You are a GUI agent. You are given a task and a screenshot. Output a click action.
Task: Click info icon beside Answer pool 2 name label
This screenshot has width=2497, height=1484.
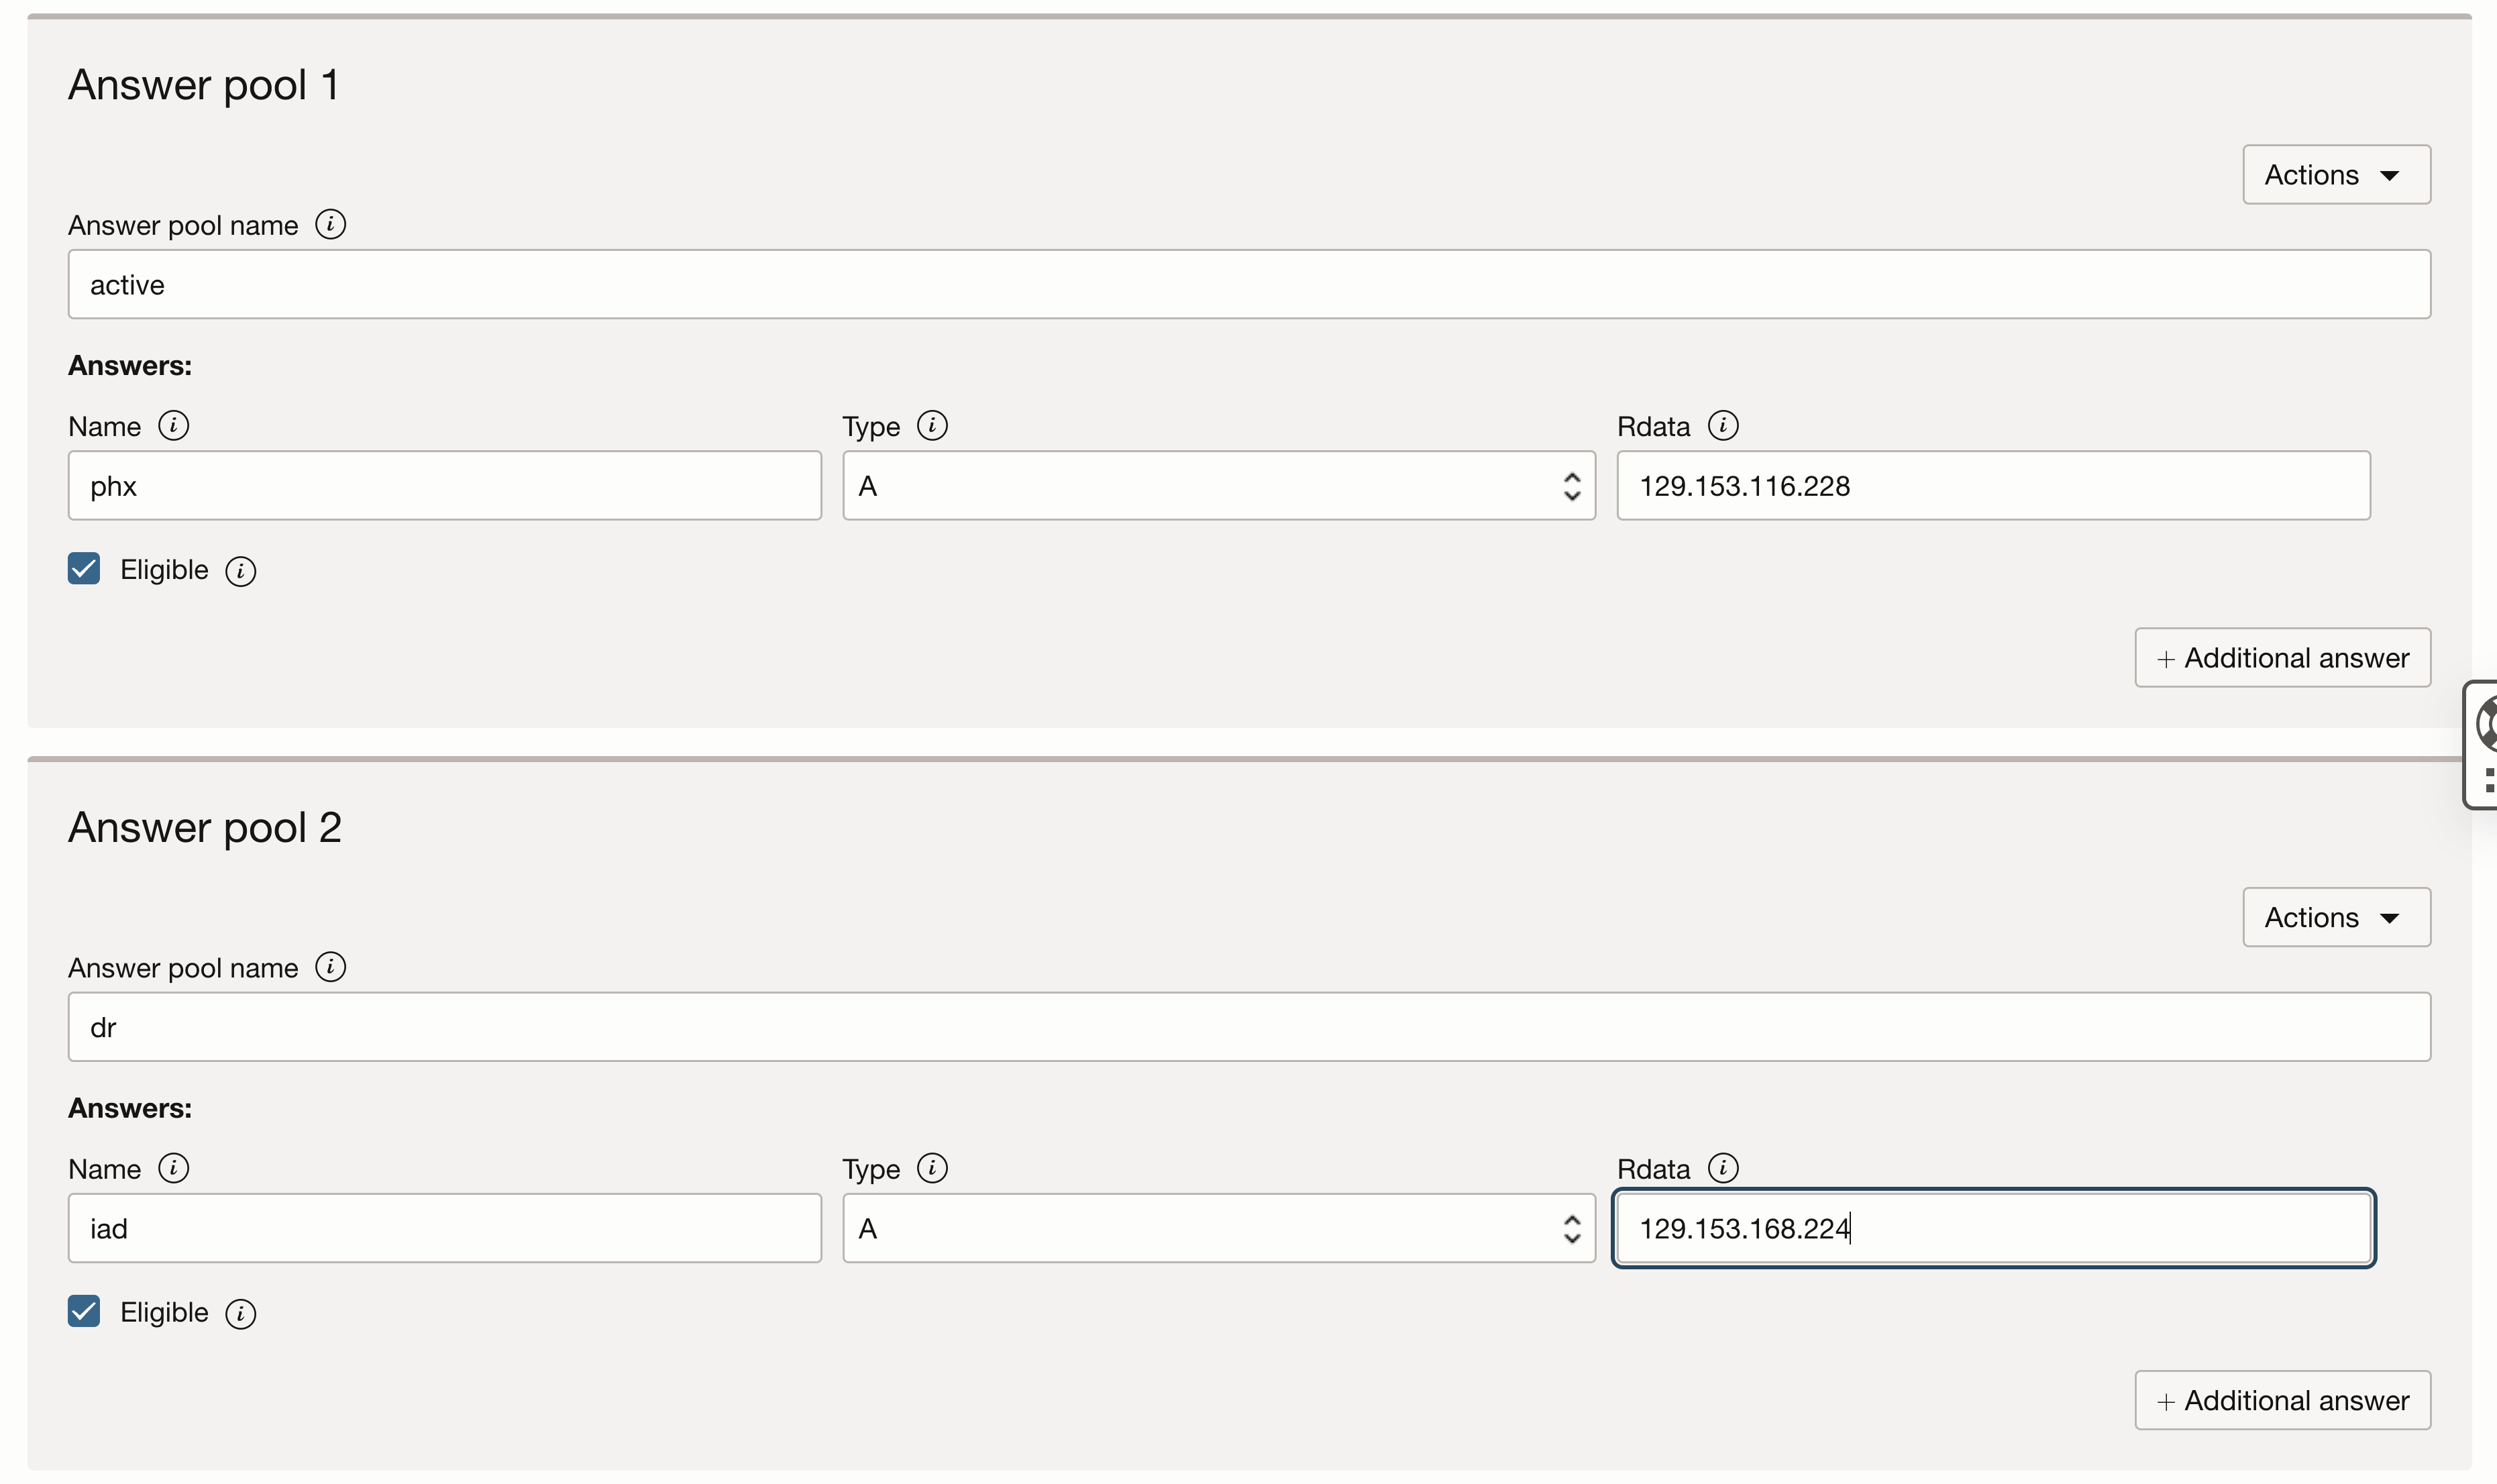pos(330,966)
